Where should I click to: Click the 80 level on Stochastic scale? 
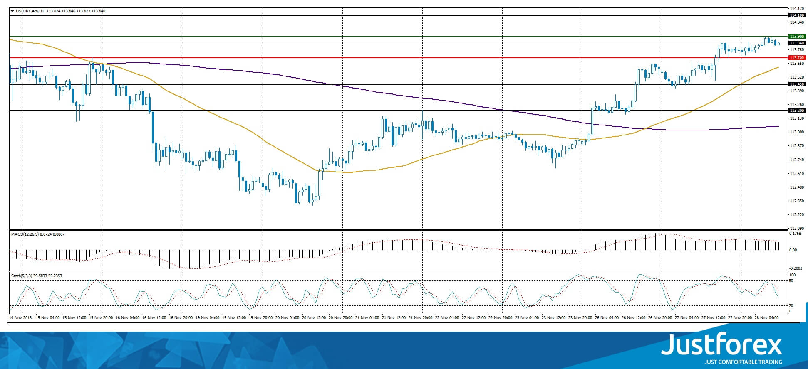791,281
